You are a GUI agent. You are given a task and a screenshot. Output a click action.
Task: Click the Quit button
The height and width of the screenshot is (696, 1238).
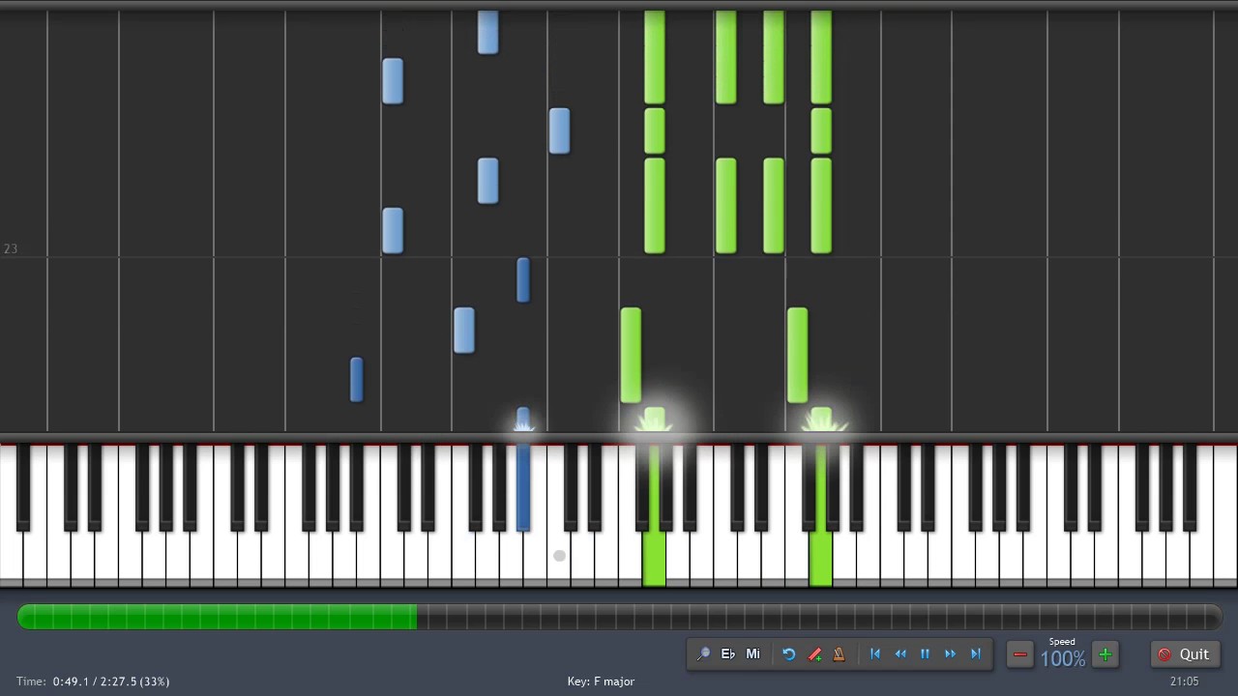pyautogui.click(x=1185, y=654)
